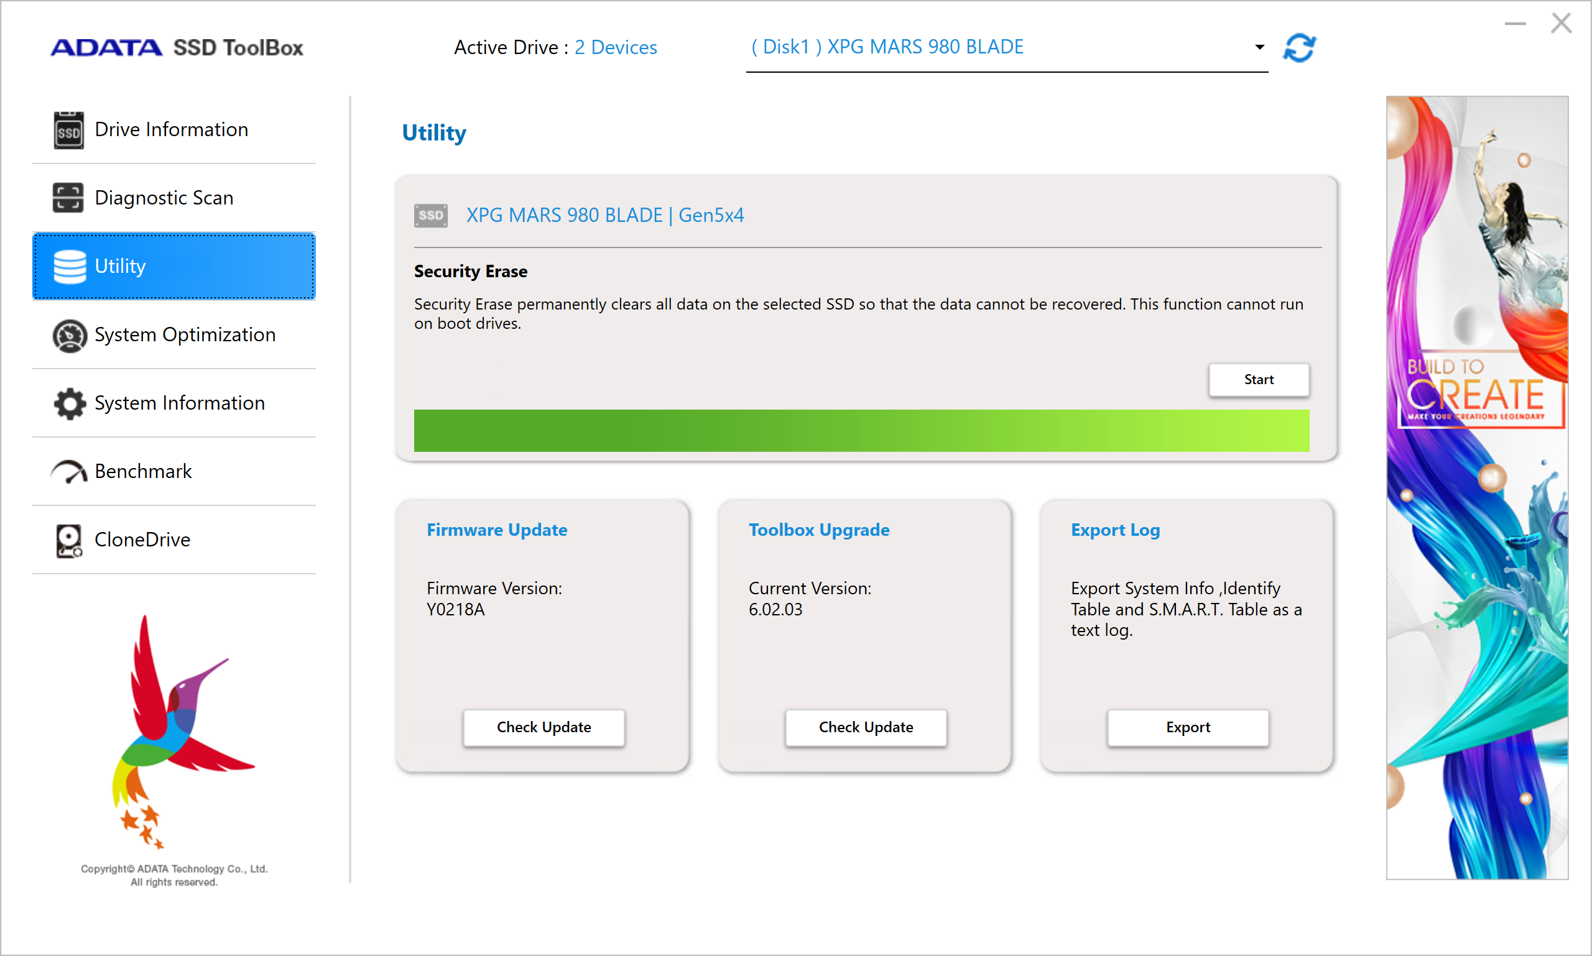The width and height of the screenshot is (1592, 956).
Task: Click the System Optimization gauge icon
Action: pos(70,335)
